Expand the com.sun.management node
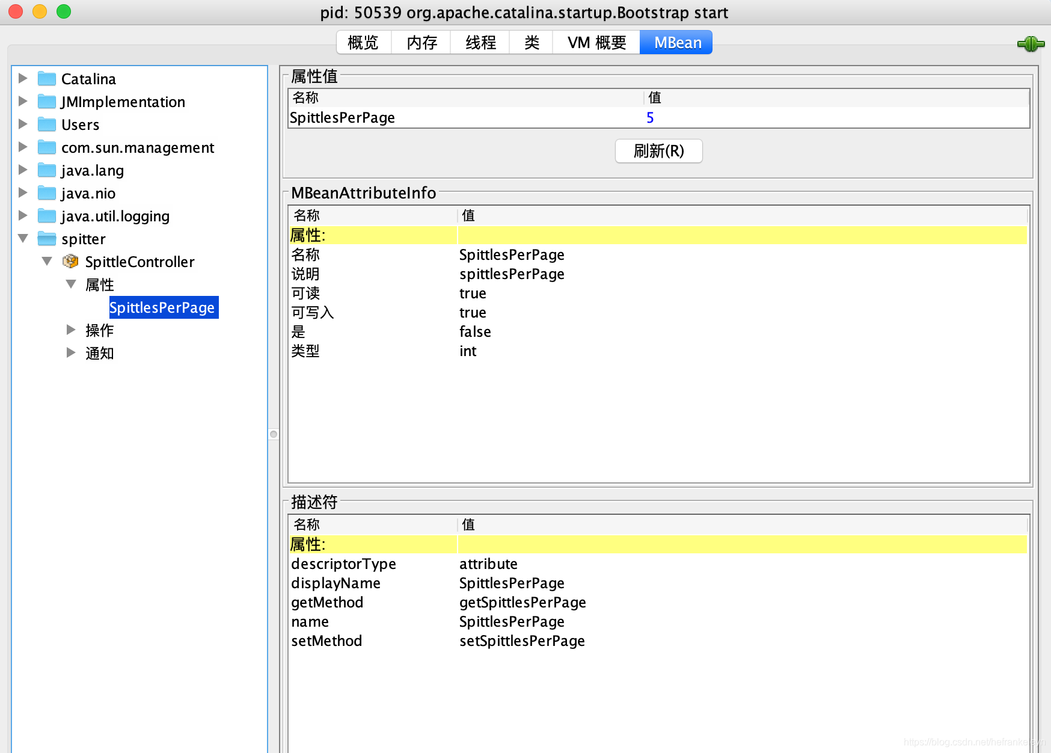The image size is (1051, 753). click(x=23, y=147)
